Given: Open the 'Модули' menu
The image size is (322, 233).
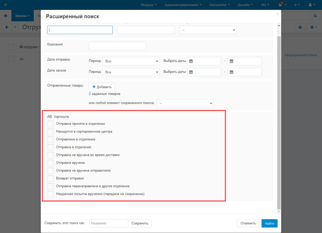Looking at the screenshot, I should click(149, 5).
